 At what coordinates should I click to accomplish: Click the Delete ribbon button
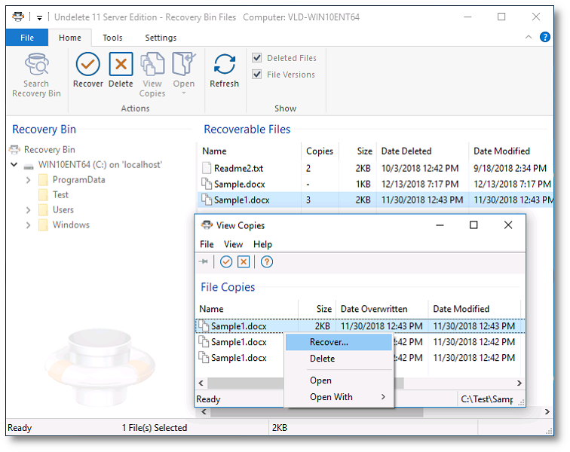(x=121, y=70)
